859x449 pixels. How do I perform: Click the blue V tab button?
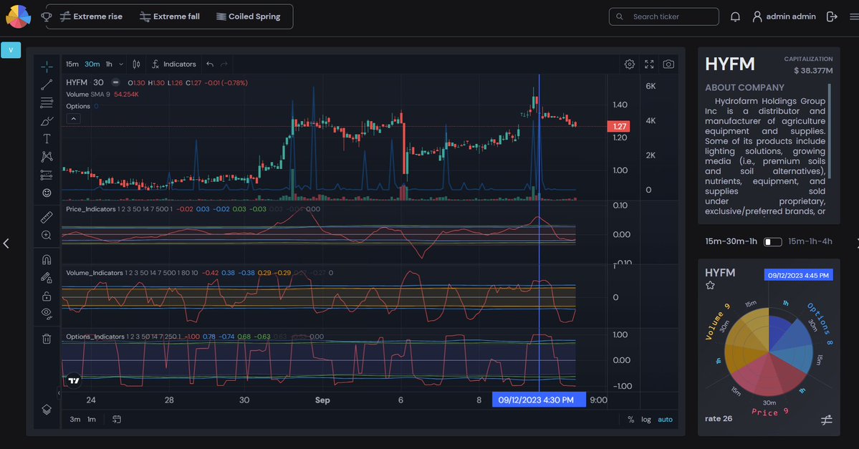coord(11,50)
